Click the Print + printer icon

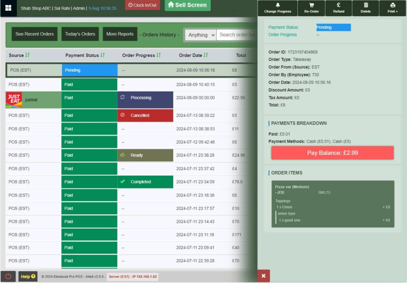(x=393, y=5)
